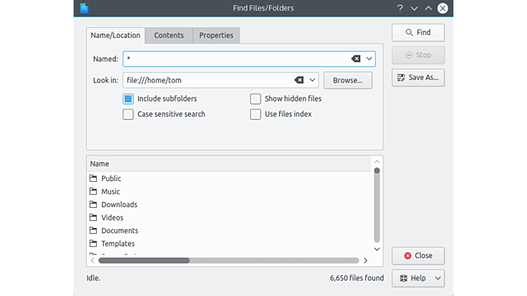Click the KFind app icon in title bar

pos(84,8)
